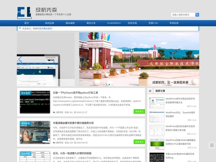Click the next slide arrow on the carousel
The image size is (216, 162).
pos(196,59)
